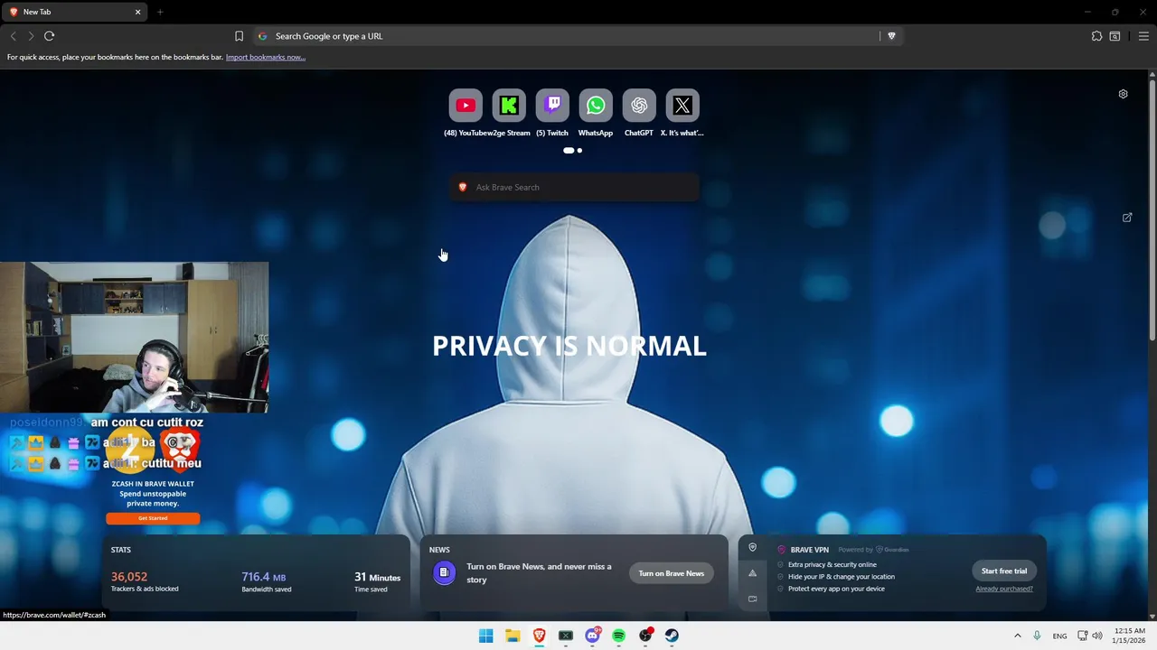The height and width of the screenshot is (650, 1157).
Task: Click Get Started on Zcash ad
Action: (153, 518)
